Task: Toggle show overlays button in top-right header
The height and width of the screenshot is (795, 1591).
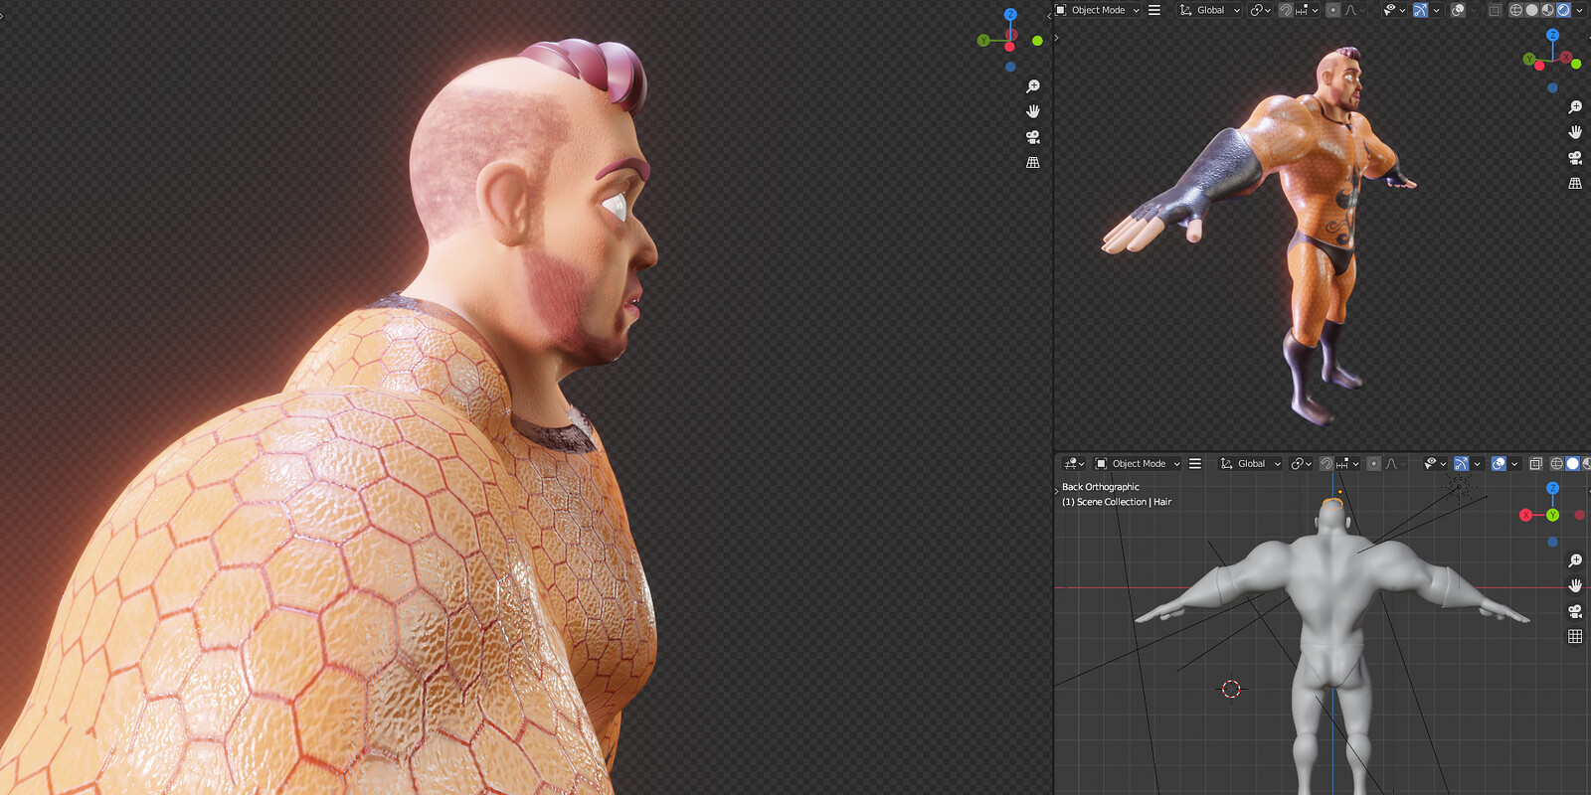Action: [x=1458, y=10]
